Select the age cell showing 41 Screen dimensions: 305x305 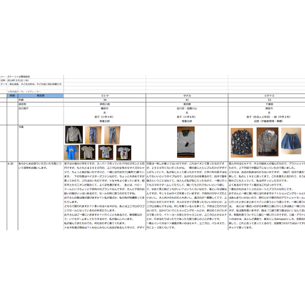[187, 100]
